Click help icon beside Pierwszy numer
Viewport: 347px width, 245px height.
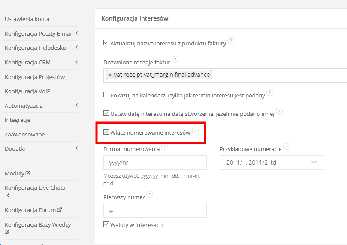(150, 194)
